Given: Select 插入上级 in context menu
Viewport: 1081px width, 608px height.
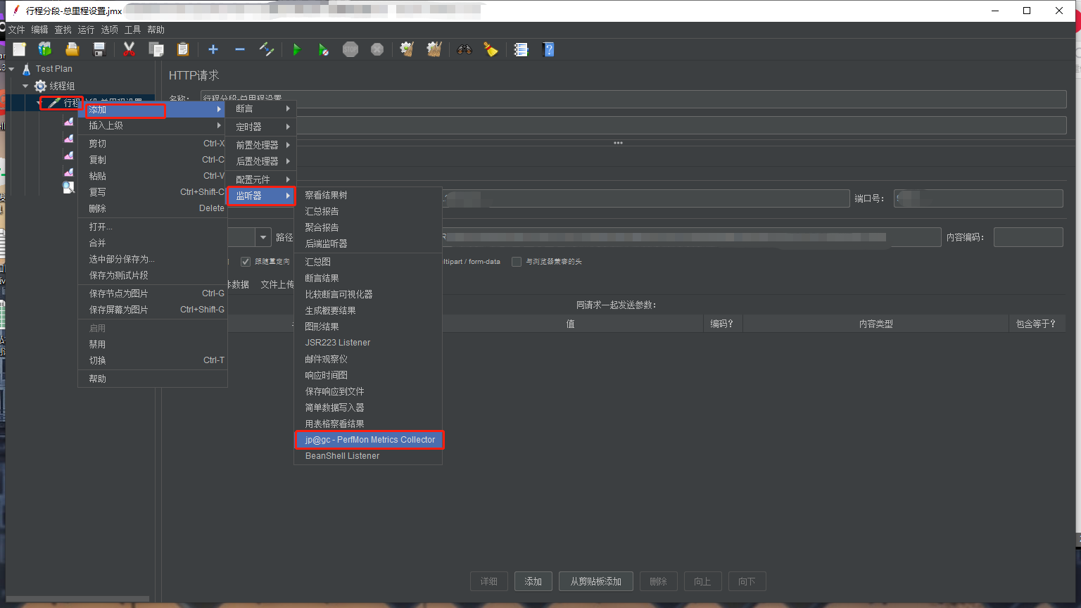Looking at the screenshot, I should point(153,125).
